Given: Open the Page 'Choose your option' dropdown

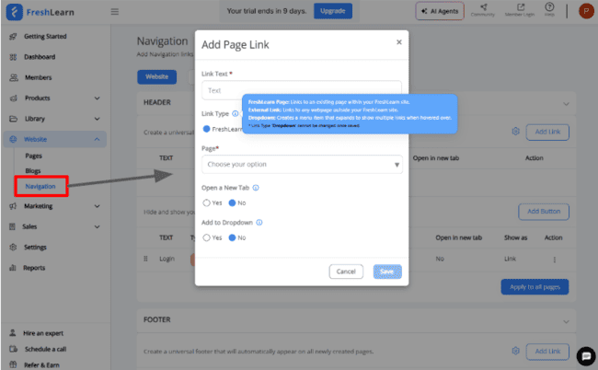Looking at the screenshot, I should pos(302,165).
